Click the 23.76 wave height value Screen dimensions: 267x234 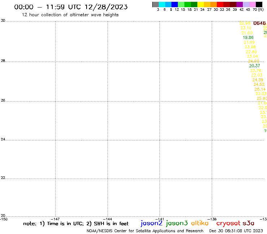[x=255, y=71]
